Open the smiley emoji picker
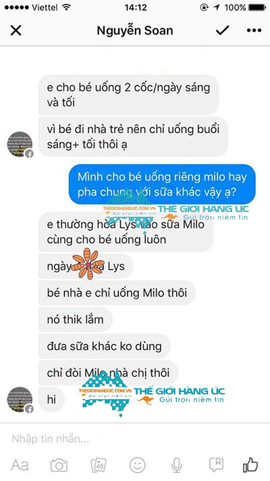Image resolution: width=270 pixels, height=481 pixels. pyautogui.click(x=137, y=465)
